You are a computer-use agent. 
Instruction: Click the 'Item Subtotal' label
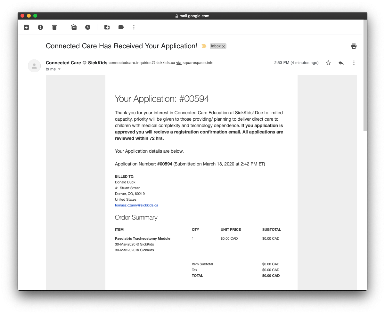(202, 264)
